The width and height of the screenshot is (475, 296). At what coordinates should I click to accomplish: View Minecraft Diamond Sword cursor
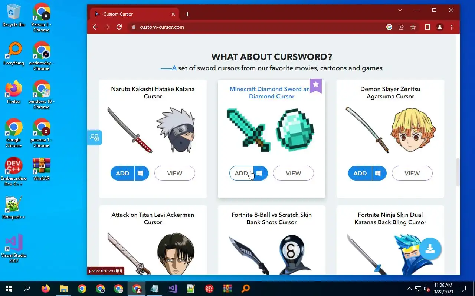294,173
